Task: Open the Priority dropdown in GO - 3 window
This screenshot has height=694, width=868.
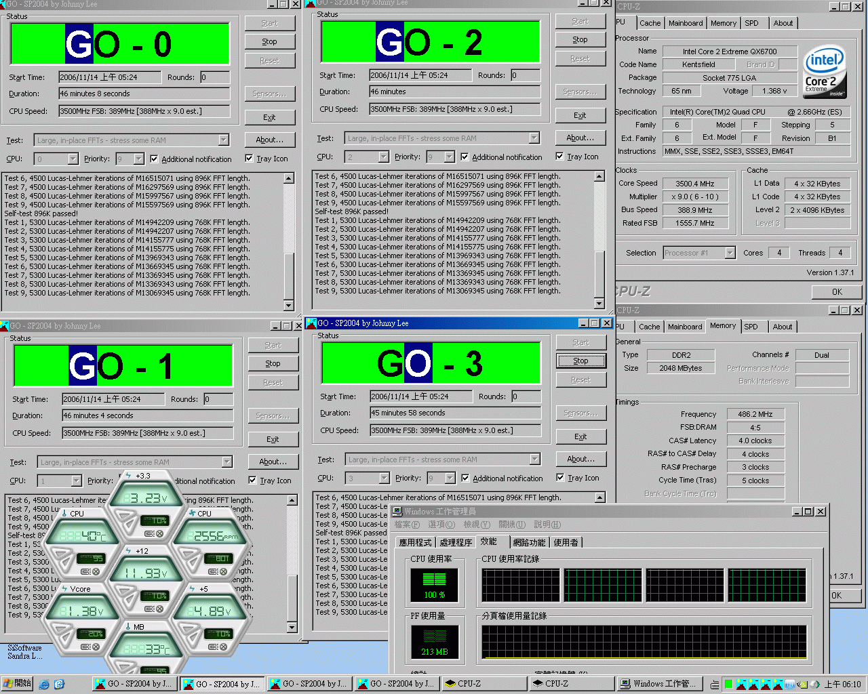Action: [450, 478]
